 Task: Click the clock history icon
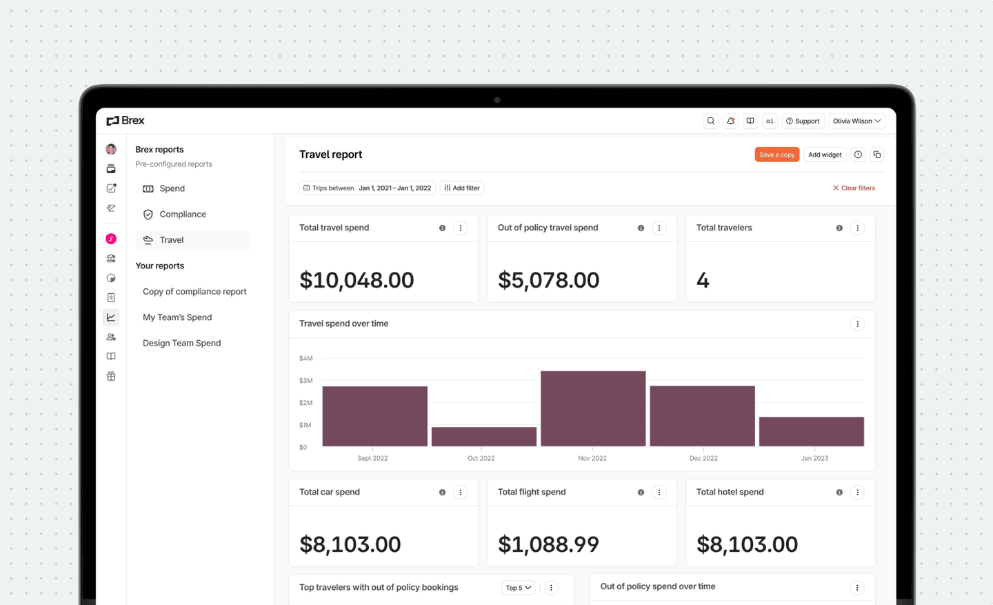click(x=858, y=155)
